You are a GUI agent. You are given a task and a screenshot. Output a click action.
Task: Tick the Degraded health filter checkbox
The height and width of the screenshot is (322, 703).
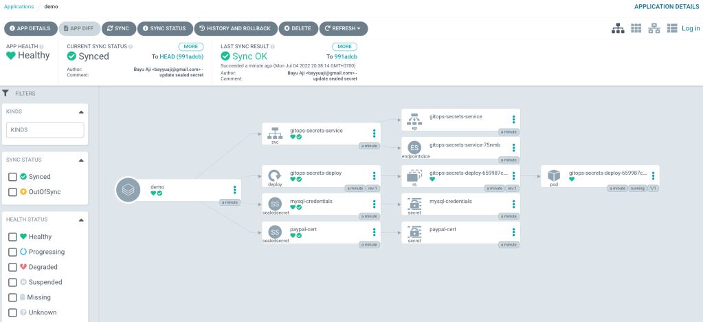click(x=12, y=267)
